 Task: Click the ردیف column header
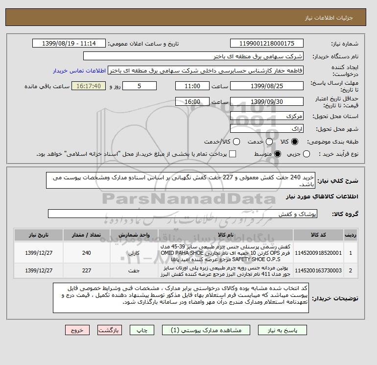point(351,235)
